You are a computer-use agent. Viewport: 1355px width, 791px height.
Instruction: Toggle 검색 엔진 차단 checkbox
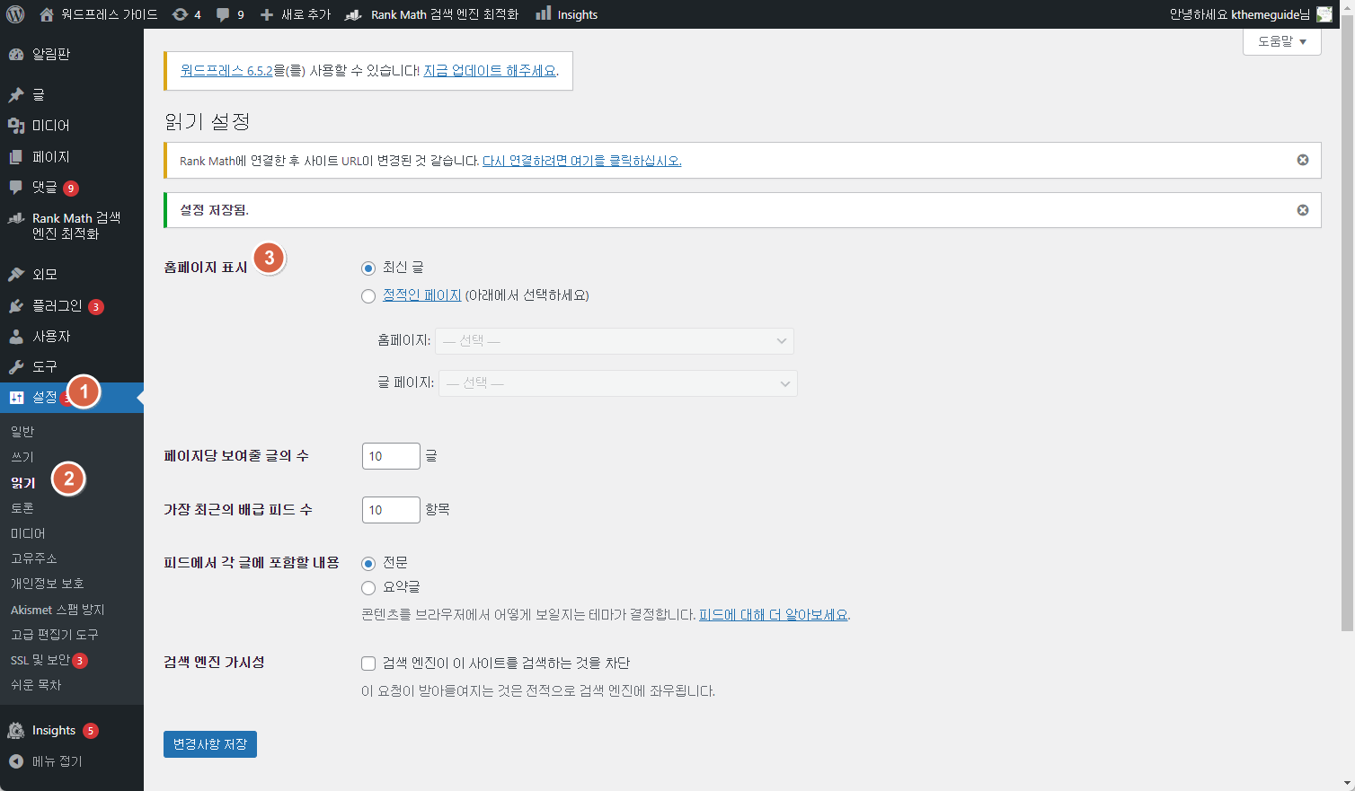[x=368, y=664]
